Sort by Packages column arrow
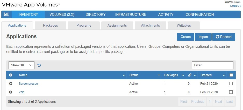The image size is (243, 110). 183,75
